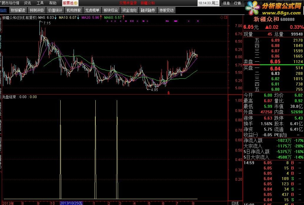Click buy-five price 6.00 in order book
The width and height of the screenshot is (304, 205).
click(275, 89)
